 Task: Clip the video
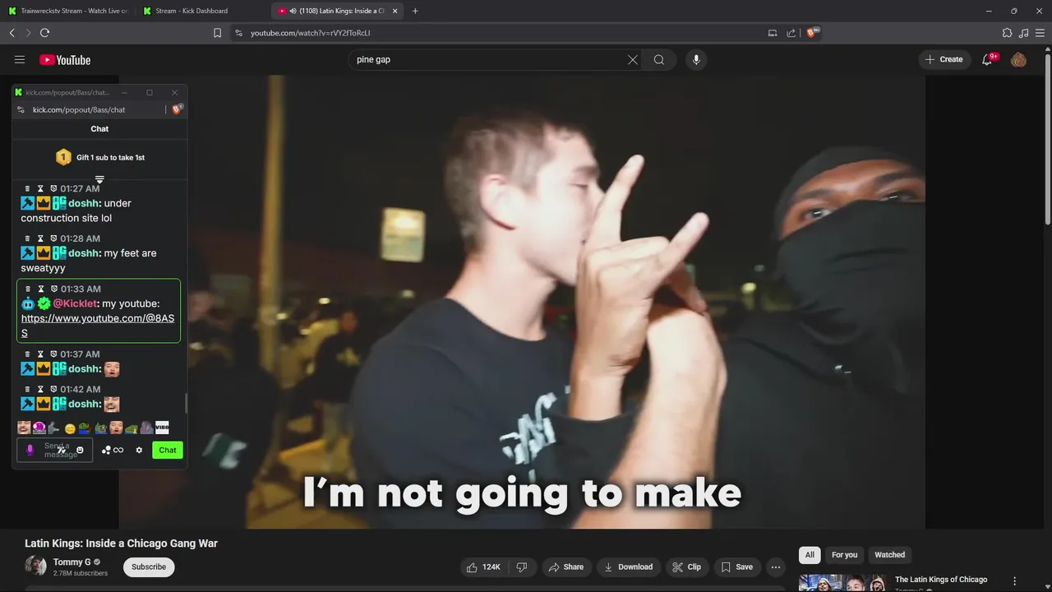point(686,567)
